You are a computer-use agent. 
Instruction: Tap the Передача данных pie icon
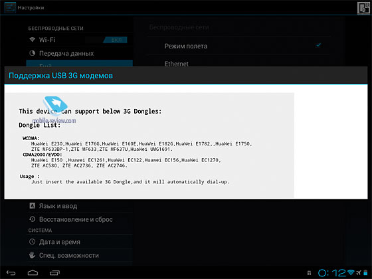tap(33, 53)
